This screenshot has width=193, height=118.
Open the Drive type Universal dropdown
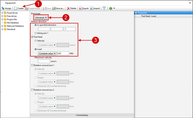click(x=41, y=18)
